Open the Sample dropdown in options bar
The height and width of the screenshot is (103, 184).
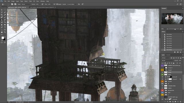72,4
